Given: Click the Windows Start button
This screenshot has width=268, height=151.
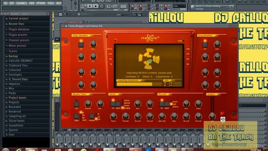Looking at the screenshot, I should click(x=5, y=150).
